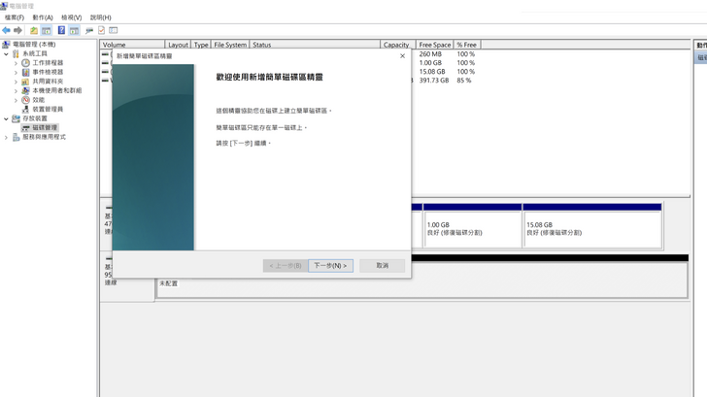Expand the 服務與應用程式 node
The height and width of the screenshot is (397, 707).
click(6, 137)
